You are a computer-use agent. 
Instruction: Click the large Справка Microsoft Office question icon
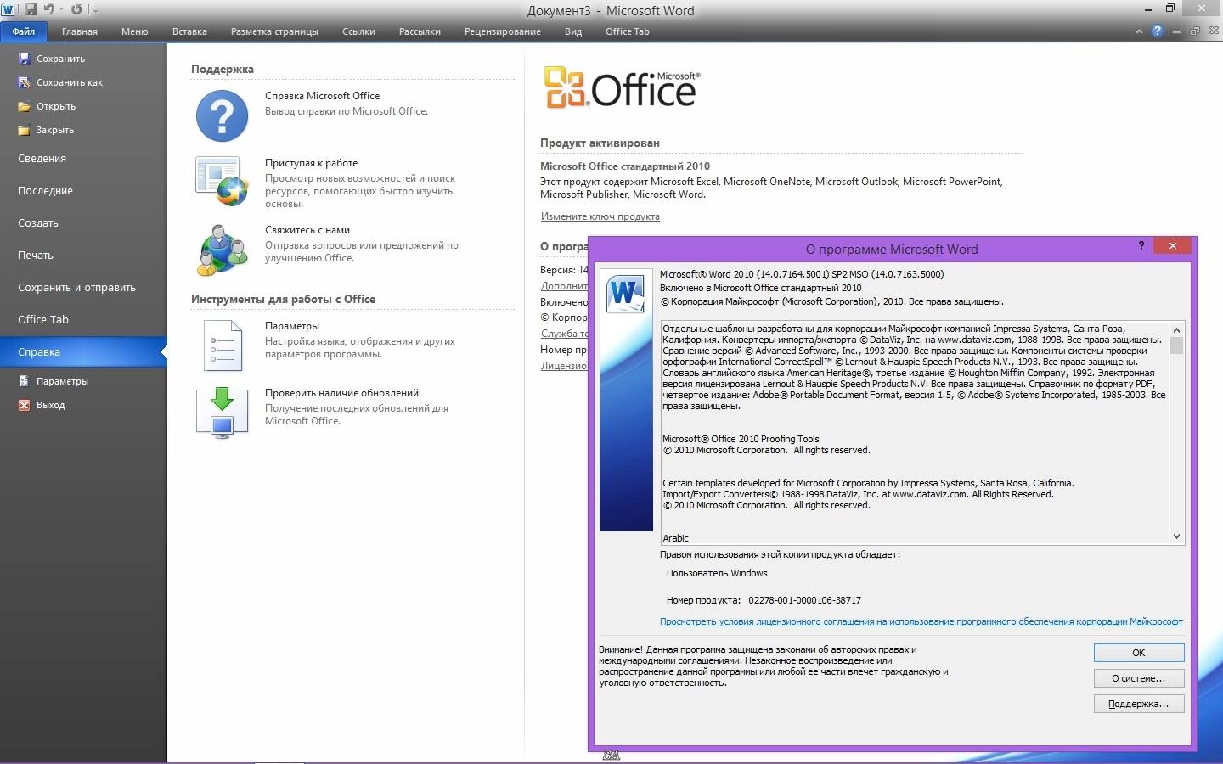222,115
